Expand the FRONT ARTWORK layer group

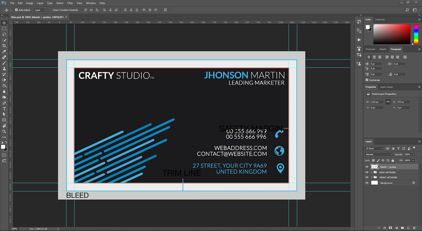(x=372, y=177)
